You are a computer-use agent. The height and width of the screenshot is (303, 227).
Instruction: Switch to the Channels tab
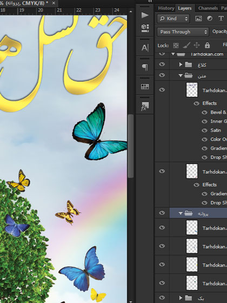pyautogui.click(x=208, y=8)
